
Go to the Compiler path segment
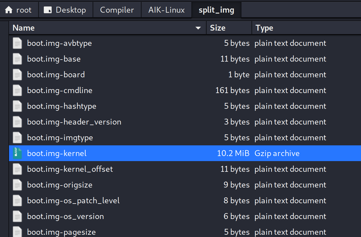pos(117,10)
